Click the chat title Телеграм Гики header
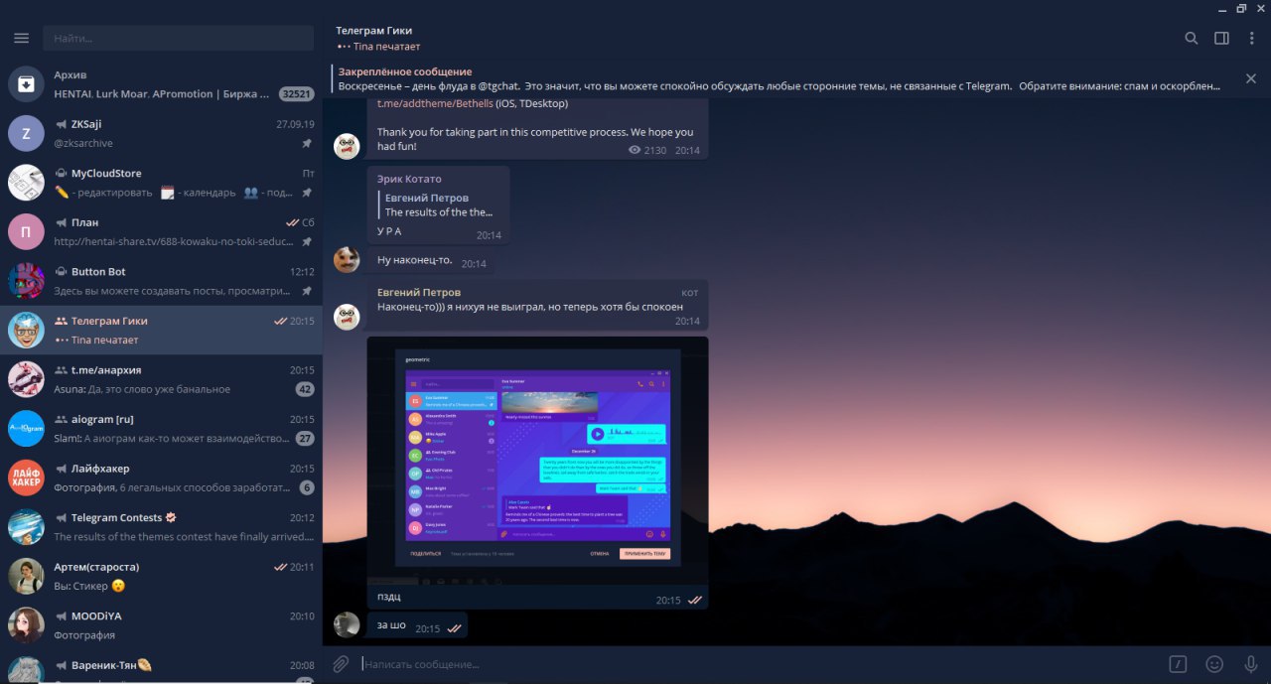The image size is (1271, 684). pos(373,31)
